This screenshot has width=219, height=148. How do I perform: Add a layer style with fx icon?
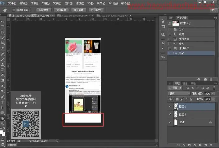coord(184,145)
